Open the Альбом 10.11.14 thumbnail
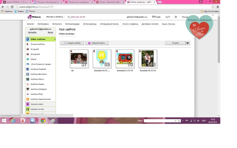Image resolution: width=237 pixels, height=148 pixels. [x=147, y=59]
